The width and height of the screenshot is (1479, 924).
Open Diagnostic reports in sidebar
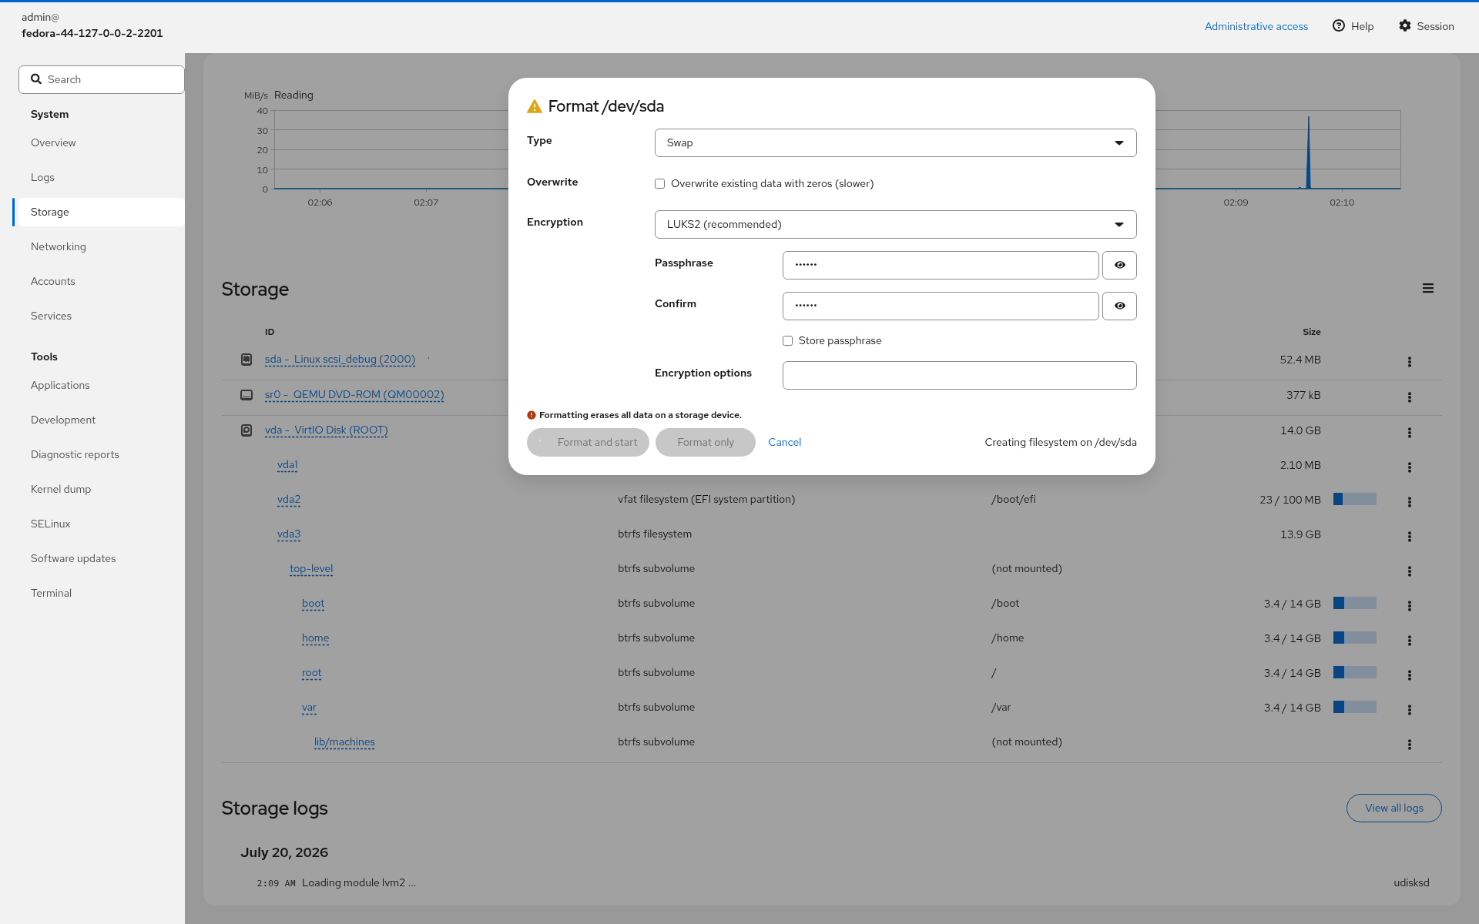99,454
